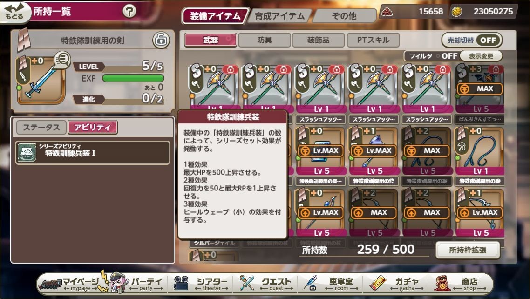Open magnifier detail icon on sword image
Screen dimensions: 530x299
click(62, 60)
